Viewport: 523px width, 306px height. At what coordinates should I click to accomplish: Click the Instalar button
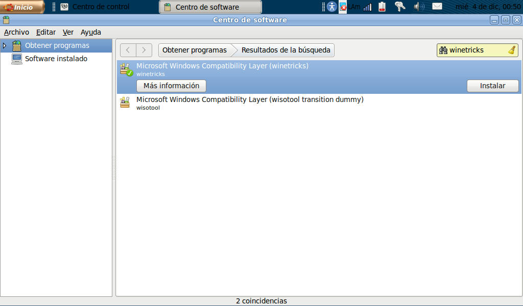[x=493, y=86]
